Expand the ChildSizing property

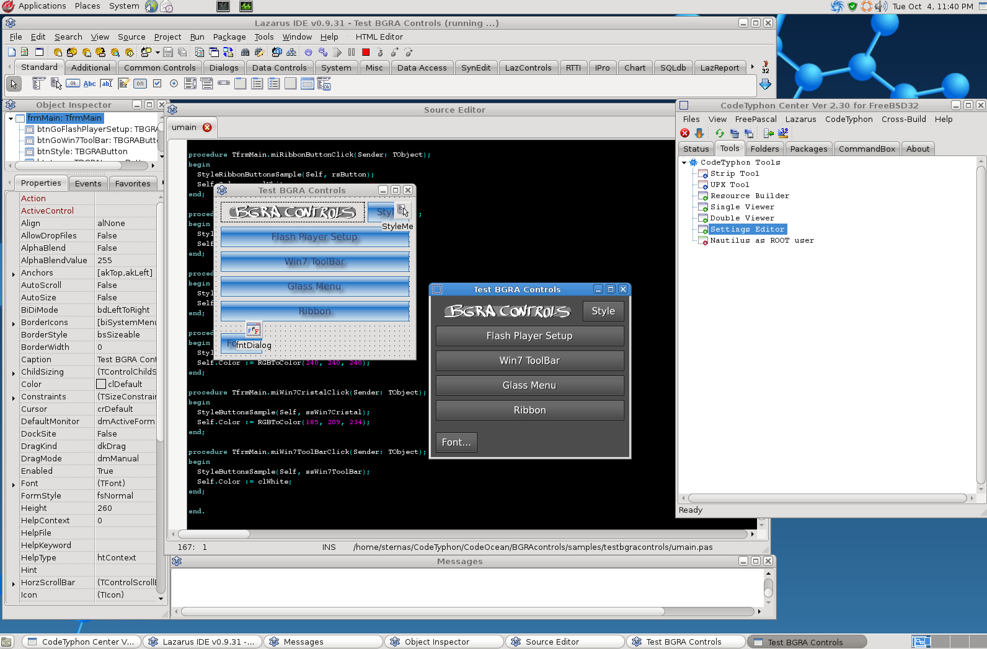[13, 373]
